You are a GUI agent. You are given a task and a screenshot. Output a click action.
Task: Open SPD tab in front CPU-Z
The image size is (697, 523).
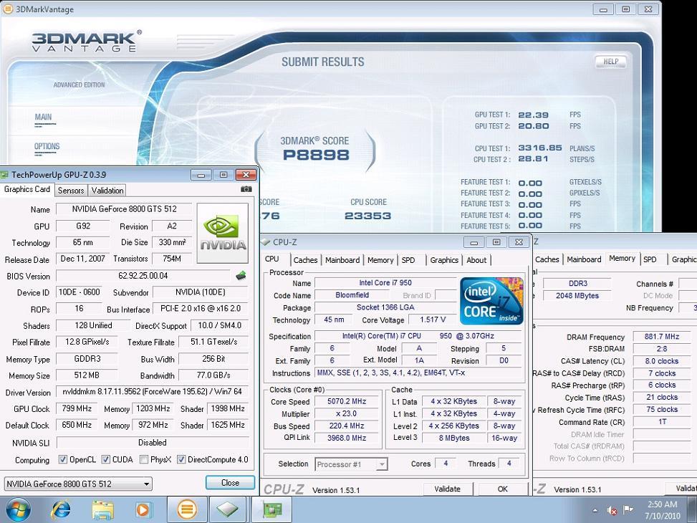pyautogui.click(x=408, y=260)
